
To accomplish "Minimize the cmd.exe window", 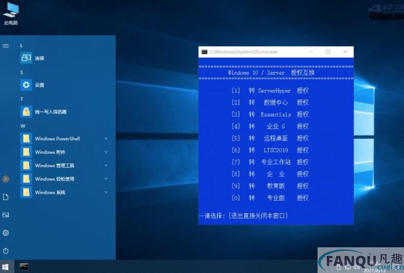I will click(x=311, y=52).
